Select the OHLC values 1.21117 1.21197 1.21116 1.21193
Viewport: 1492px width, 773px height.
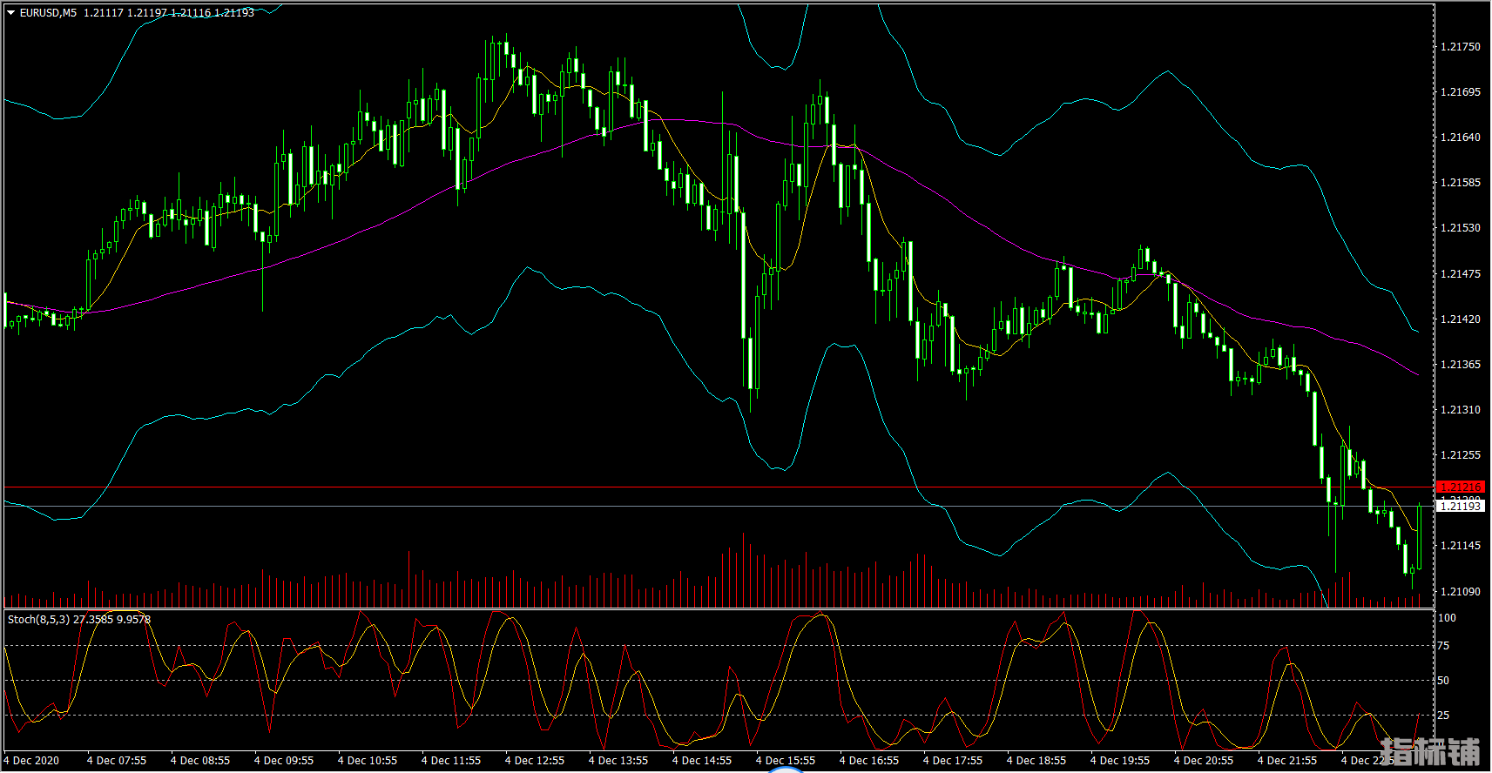click(169, 13)
